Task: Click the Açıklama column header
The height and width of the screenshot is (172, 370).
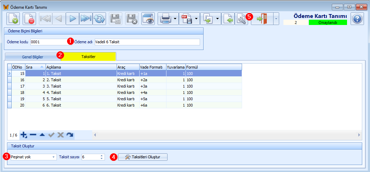Action: (81, 67)
